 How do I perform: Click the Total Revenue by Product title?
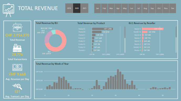(91, 23)
